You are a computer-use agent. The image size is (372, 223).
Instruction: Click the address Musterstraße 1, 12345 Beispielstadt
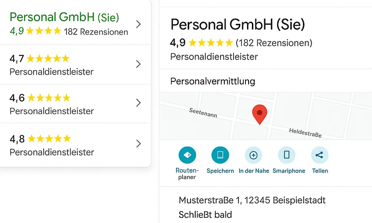(252, 201)
